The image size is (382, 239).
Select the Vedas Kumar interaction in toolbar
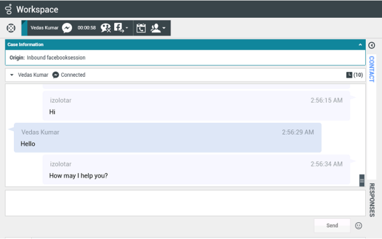click(x=44, y=28)
